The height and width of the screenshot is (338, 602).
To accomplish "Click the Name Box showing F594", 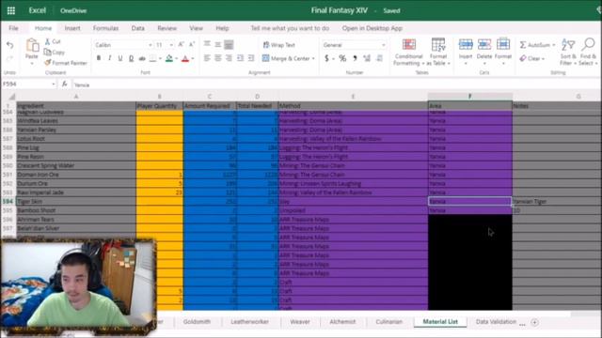I will pos(28,84).
